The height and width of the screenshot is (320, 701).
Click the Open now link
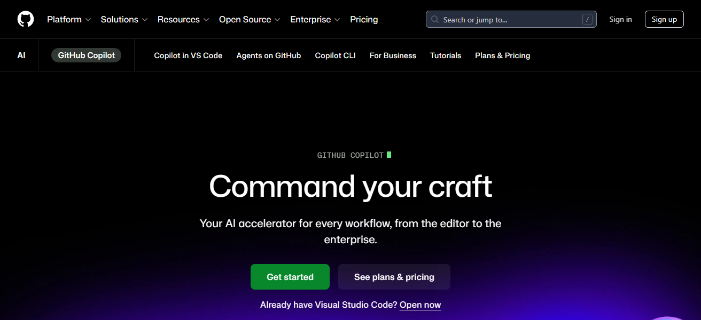420,305
